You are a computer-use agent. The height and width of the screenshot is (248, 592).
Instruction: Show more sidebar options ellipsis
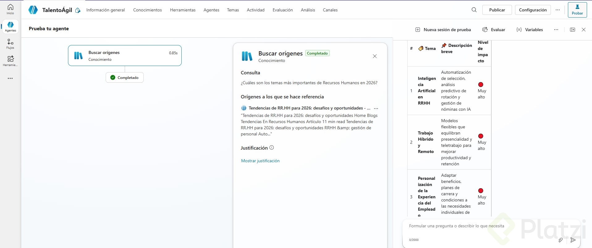pos(10,78)
